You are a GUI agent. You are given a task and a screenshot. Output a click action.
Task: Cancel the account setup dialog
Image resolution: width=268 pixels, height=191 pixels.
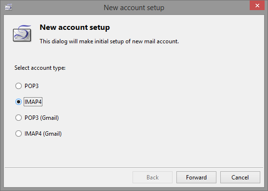click(x=240, y=178)
